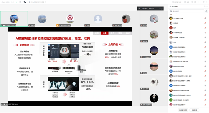The image size is (209, 113).
Task: Click the 搜索成员 search field
Action: (x=187, y=11)
